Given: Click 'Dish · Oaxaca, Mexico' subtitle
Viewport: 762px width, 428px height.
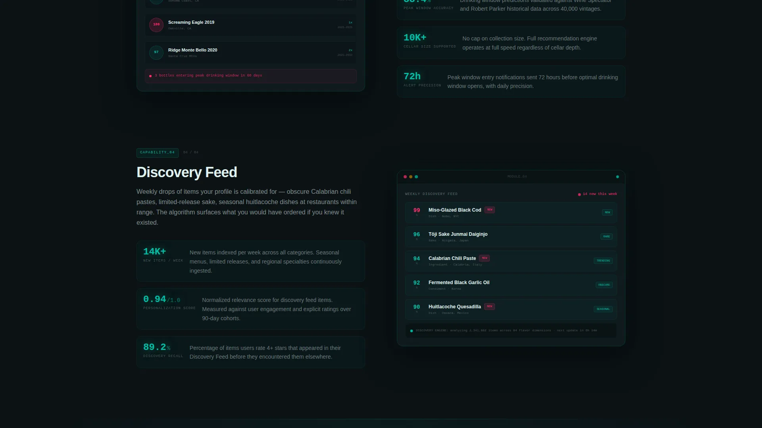Looking at the screenshot, I should click(448, 313).
